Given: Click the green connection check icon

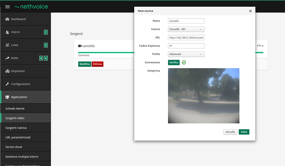Looking at the screenshot, I should [184, 63].
